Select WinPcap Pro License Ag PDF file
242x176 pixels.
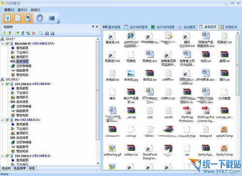[206, 115]
